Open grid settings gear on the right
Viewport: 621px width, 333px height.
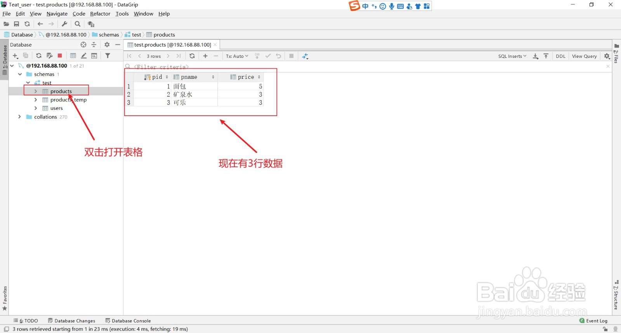click(607, 56)
